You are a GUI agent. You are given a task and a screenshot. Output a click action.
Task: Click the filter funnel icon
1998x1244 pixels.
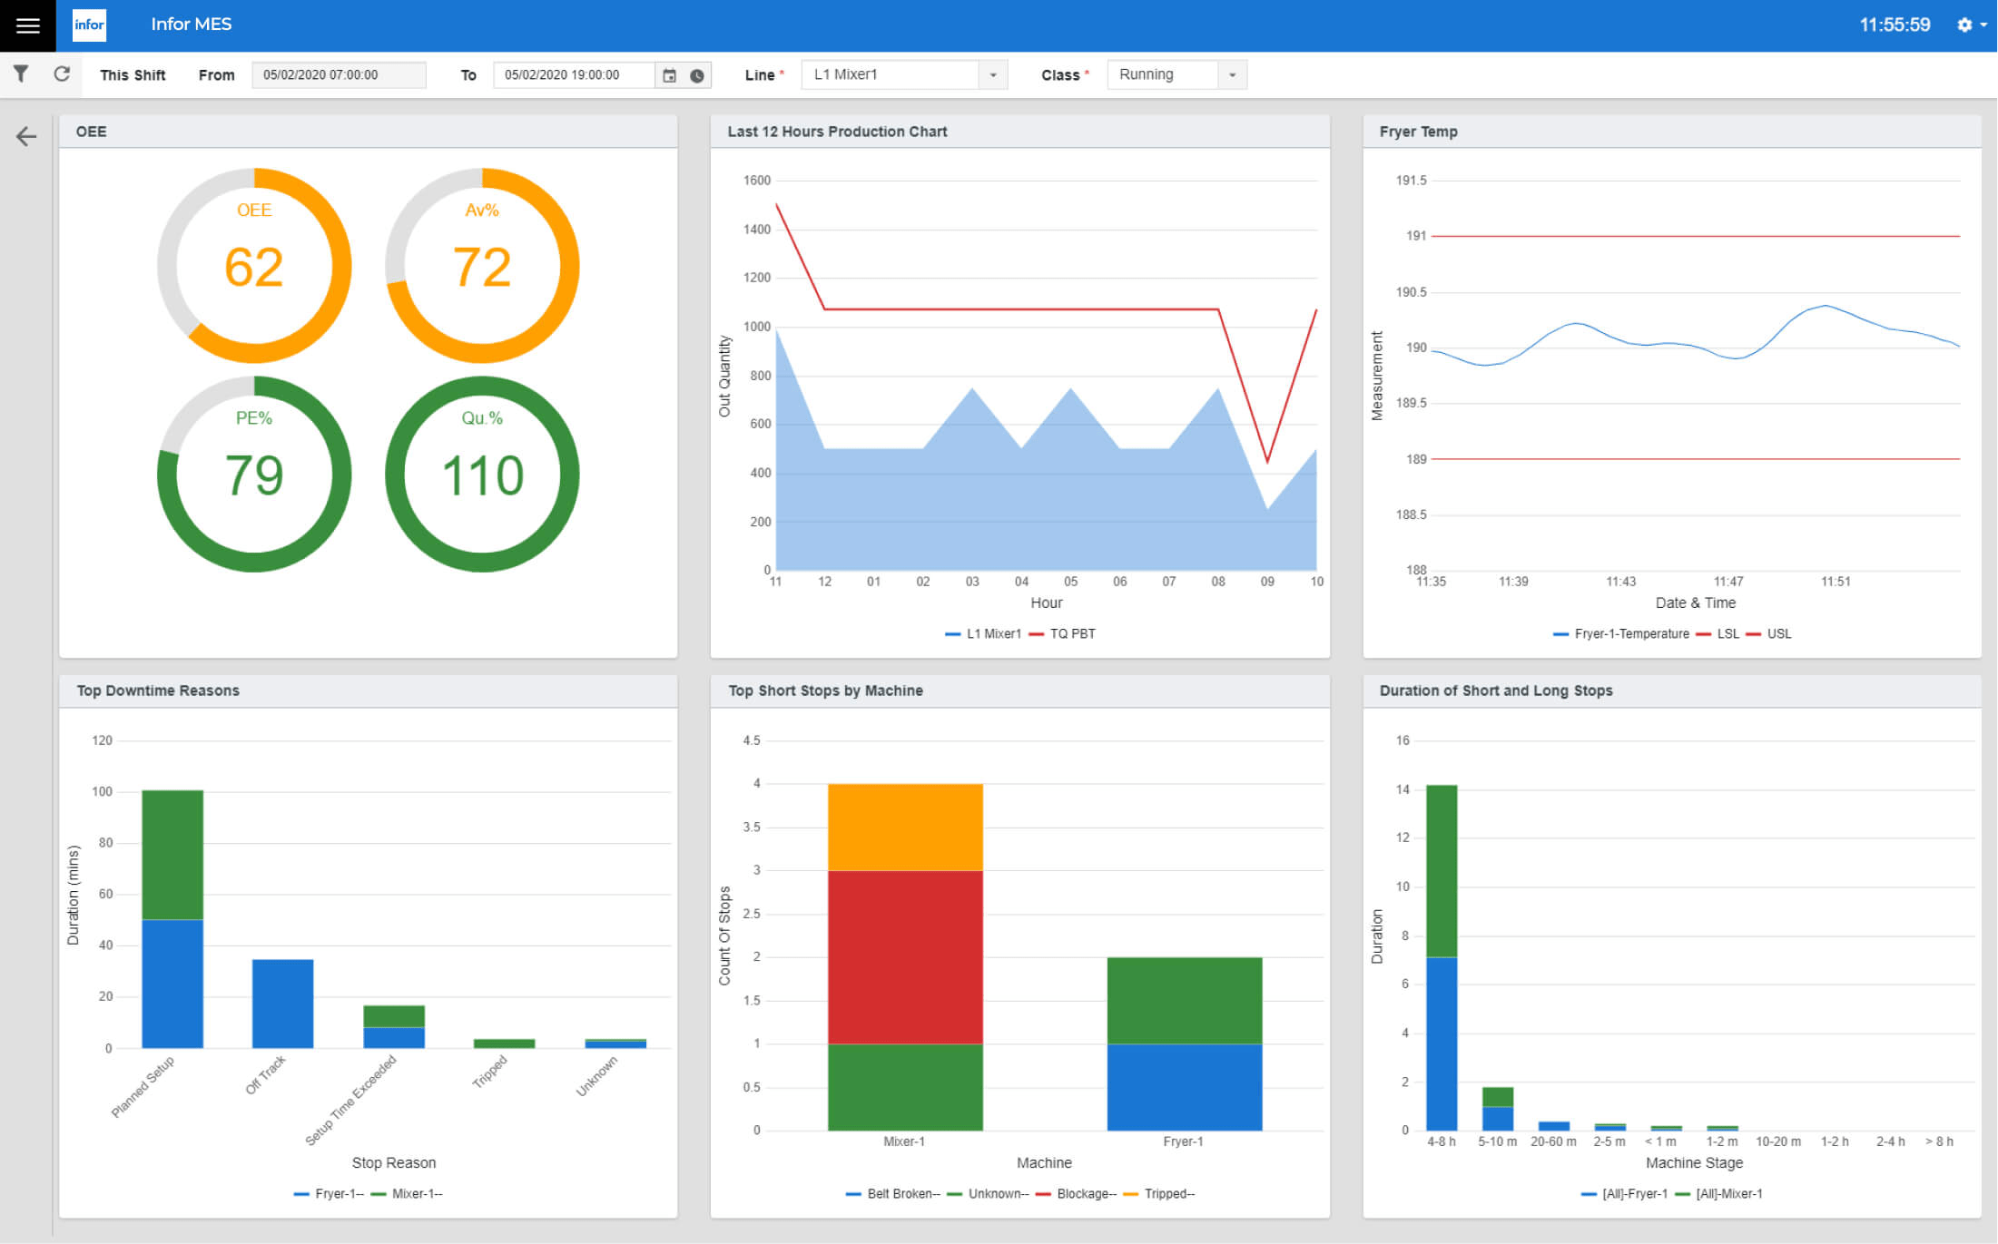[20, 74]
